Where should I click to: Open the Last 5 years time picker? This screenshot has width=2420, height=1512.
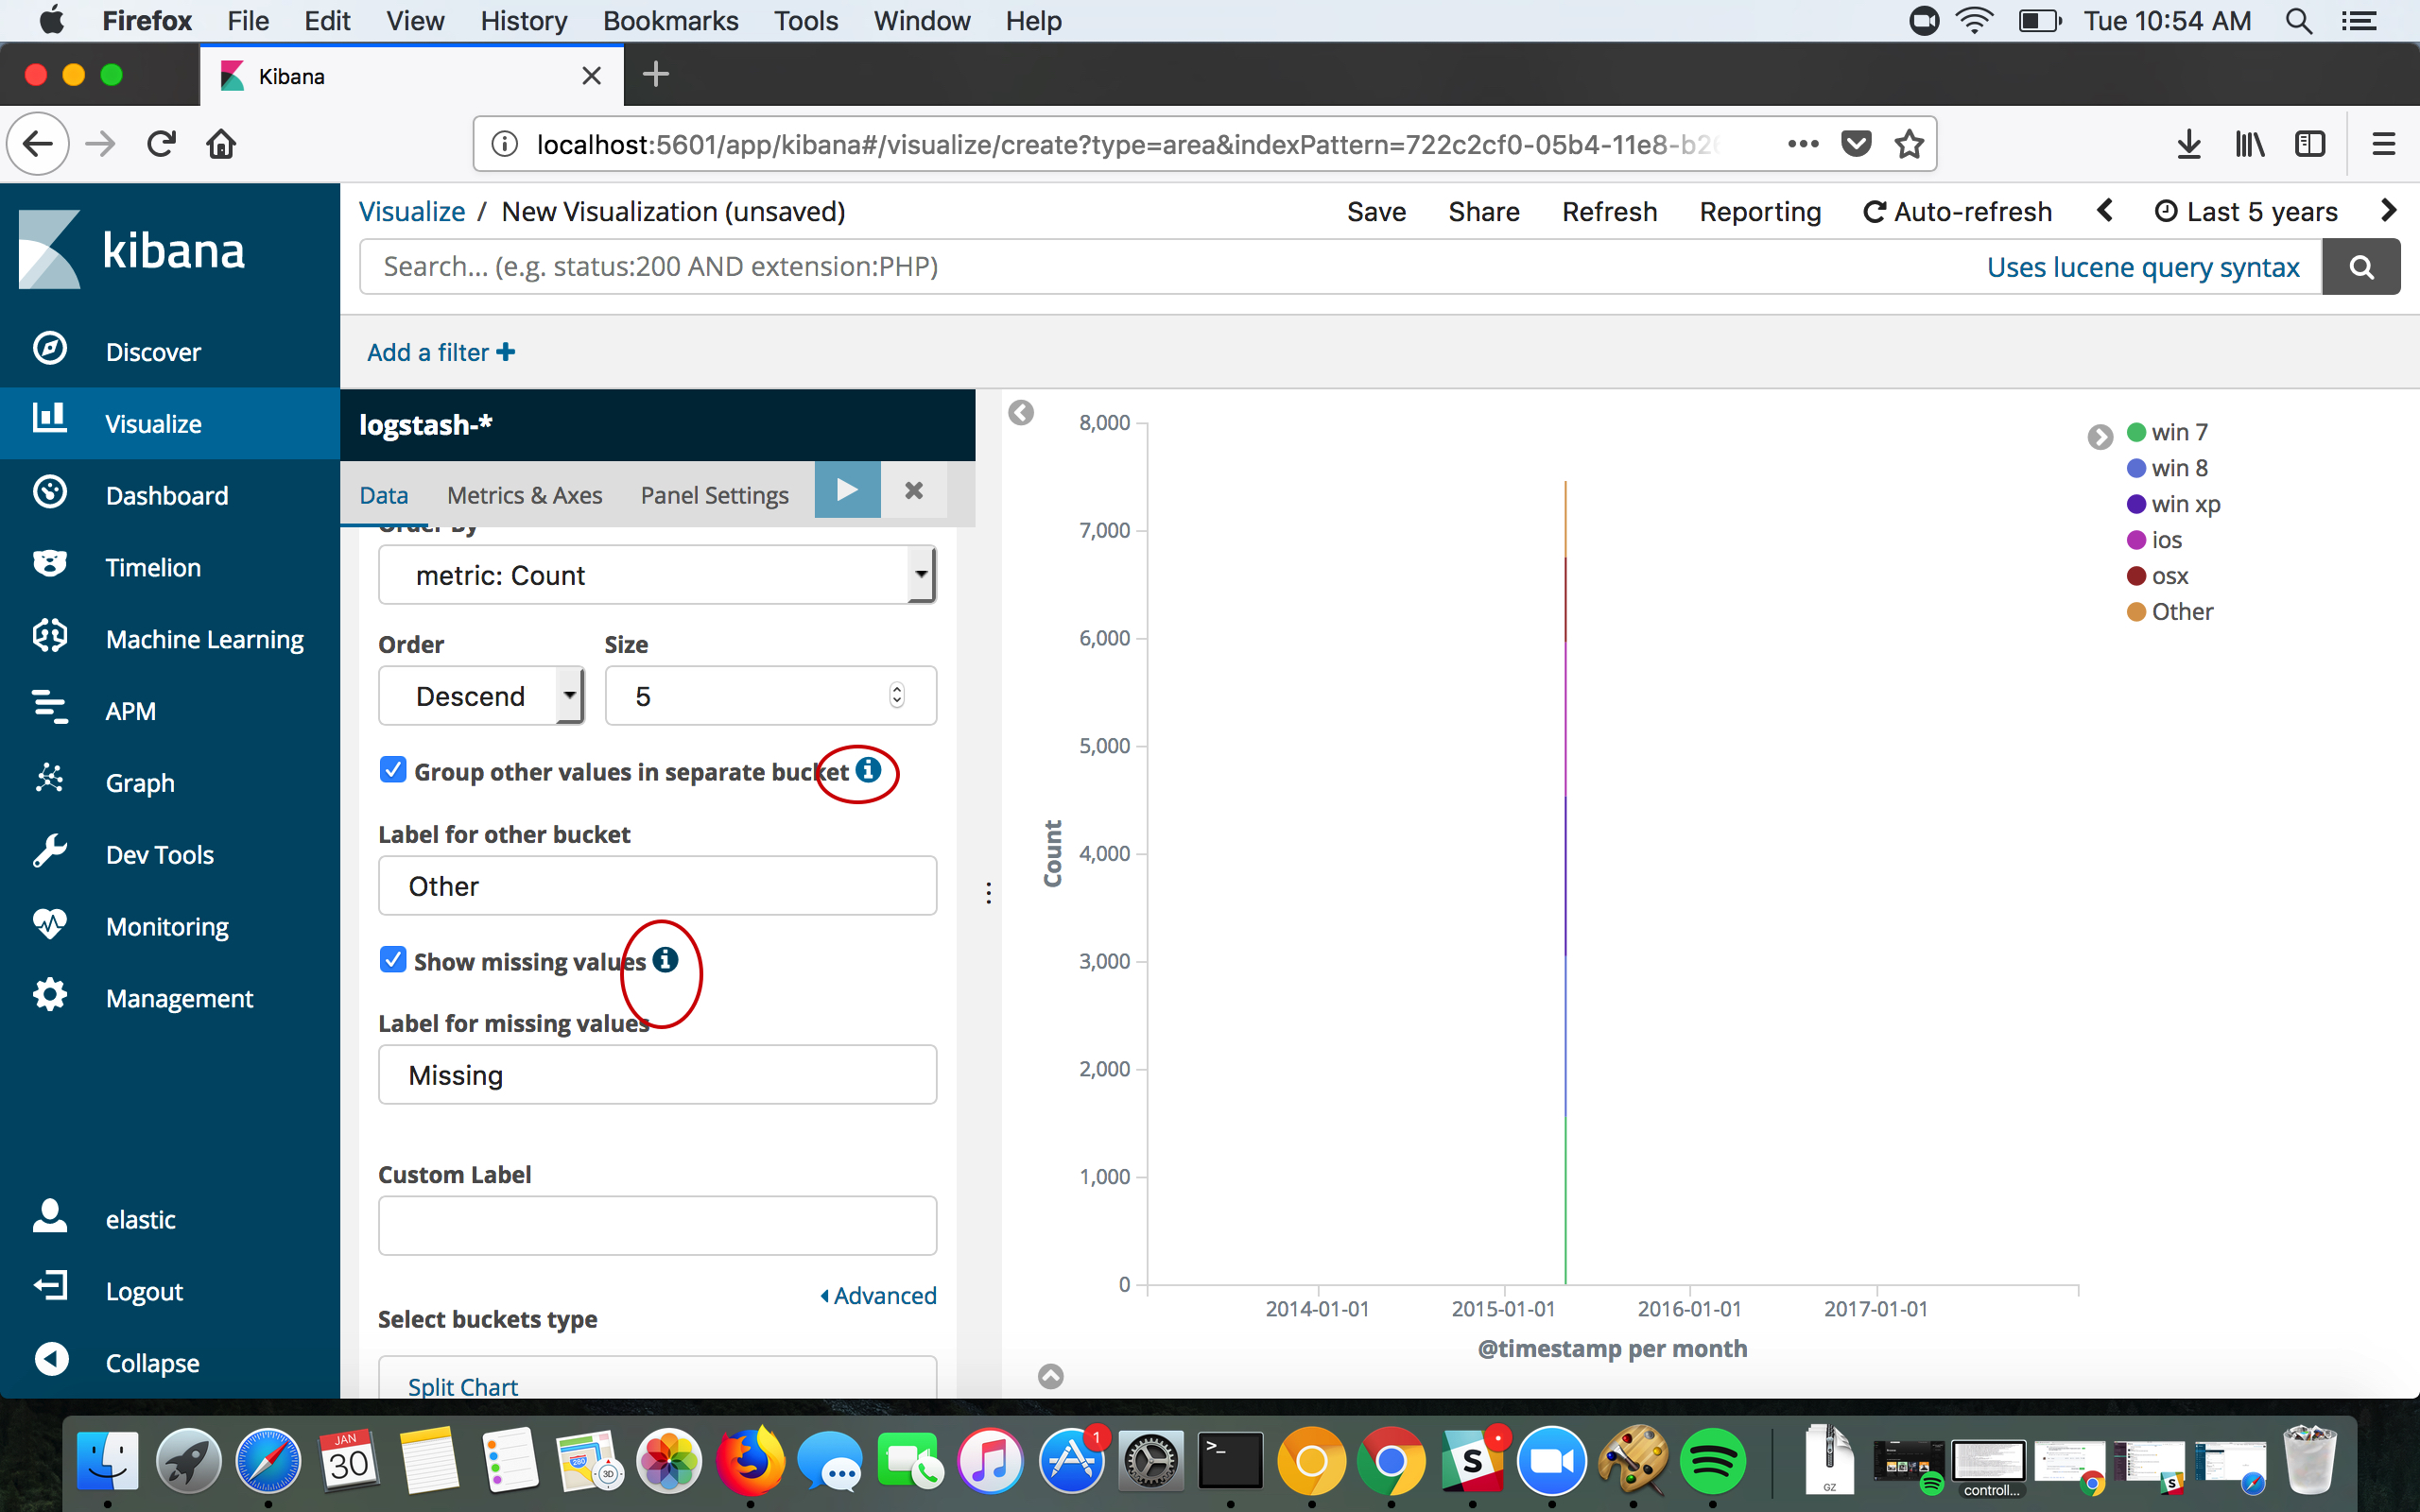[2245, 212]
